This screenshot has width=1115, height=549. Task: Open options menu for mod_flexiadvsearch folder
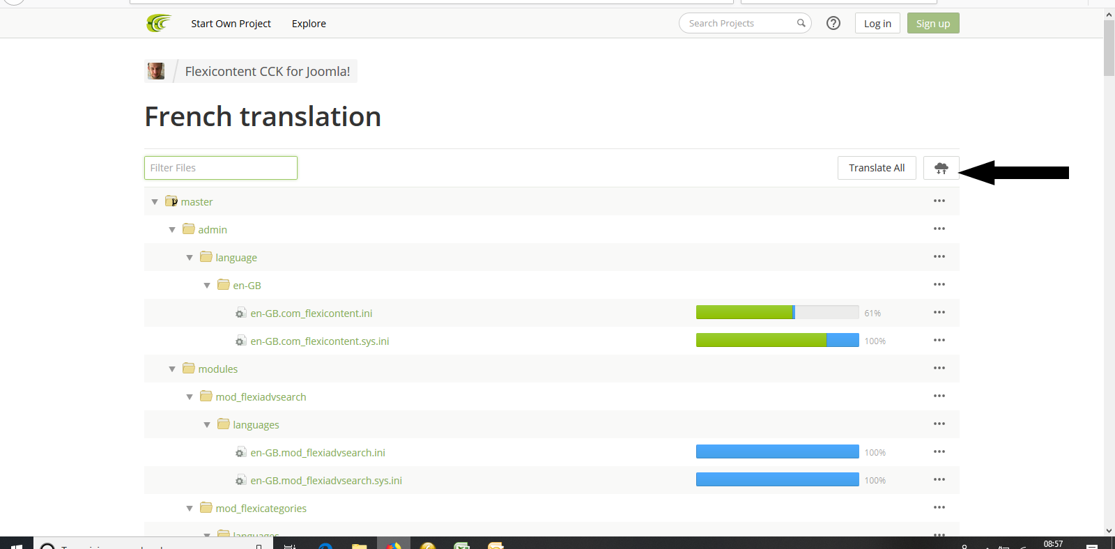coord(939,396)
